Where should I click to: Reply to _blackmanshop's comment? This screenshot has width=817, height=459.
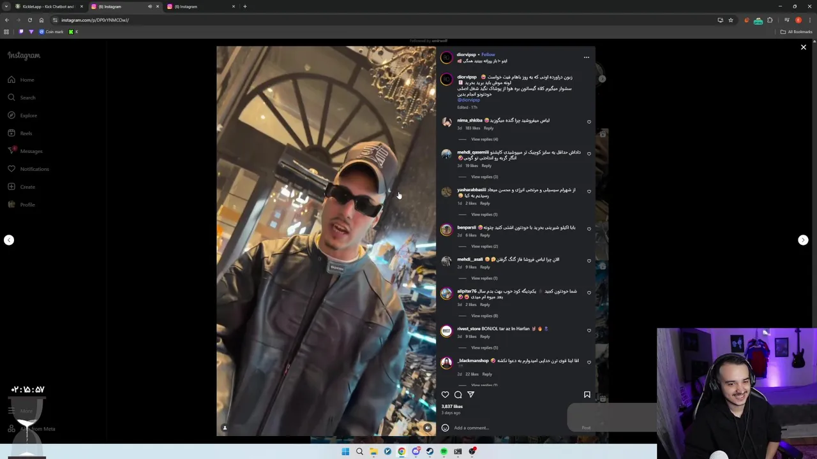487,374
